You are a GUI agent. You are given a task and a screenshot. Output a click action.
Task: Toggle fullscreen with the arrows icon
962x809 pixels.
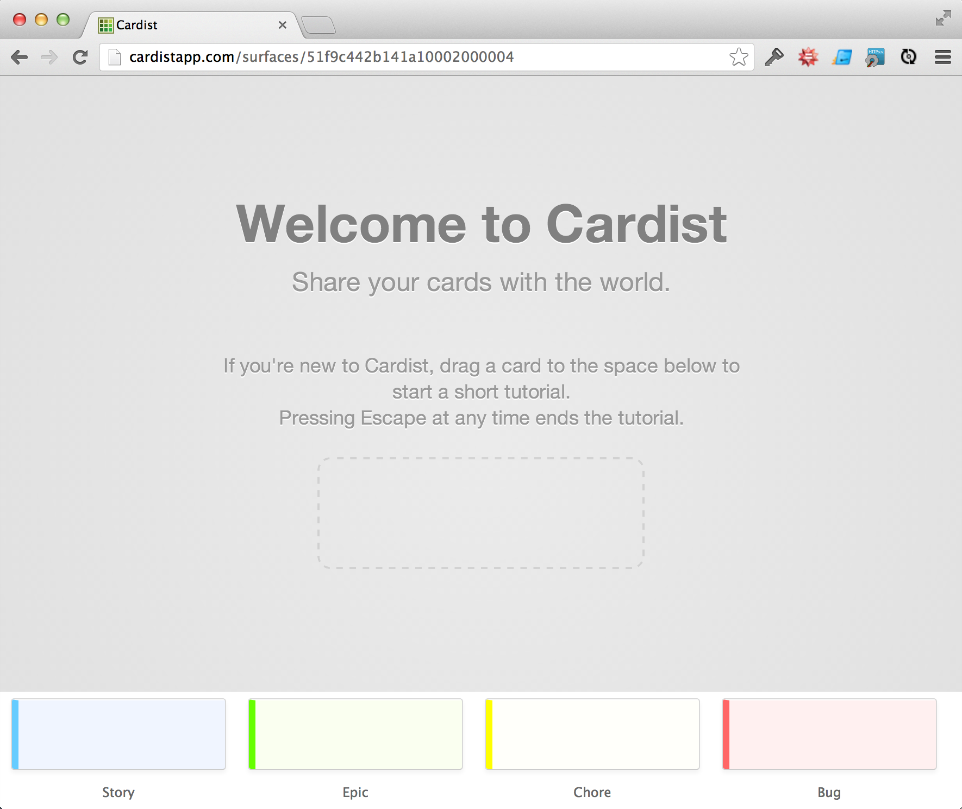pos(943,18)
